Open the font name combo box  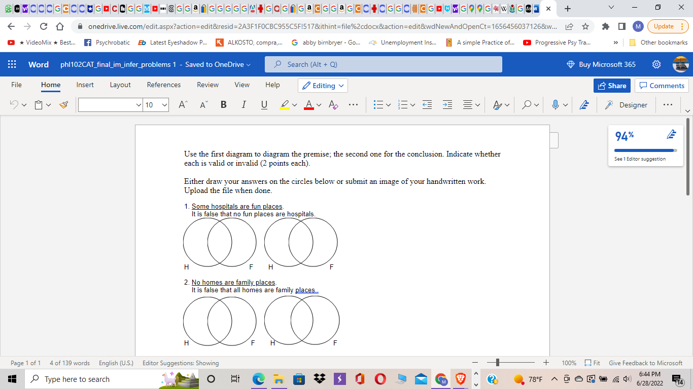click(110, 105)
